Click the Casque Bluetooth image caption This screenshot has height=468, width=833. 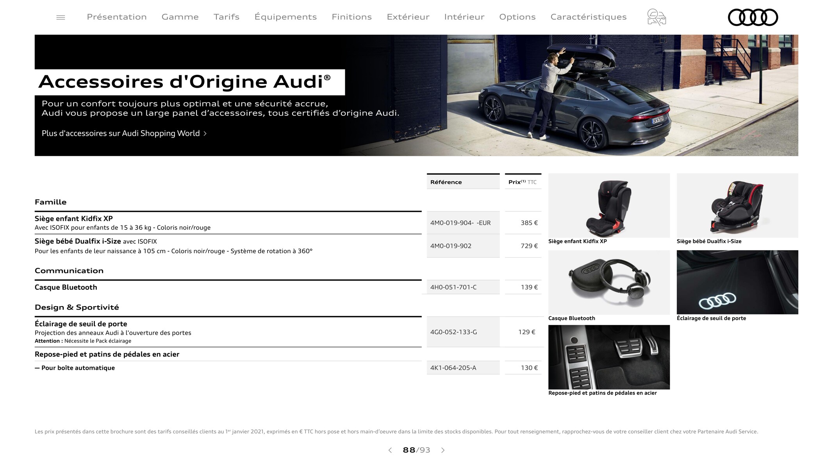(572, 318)
